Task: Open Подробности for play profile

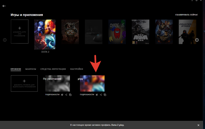Action: (87, 95)
